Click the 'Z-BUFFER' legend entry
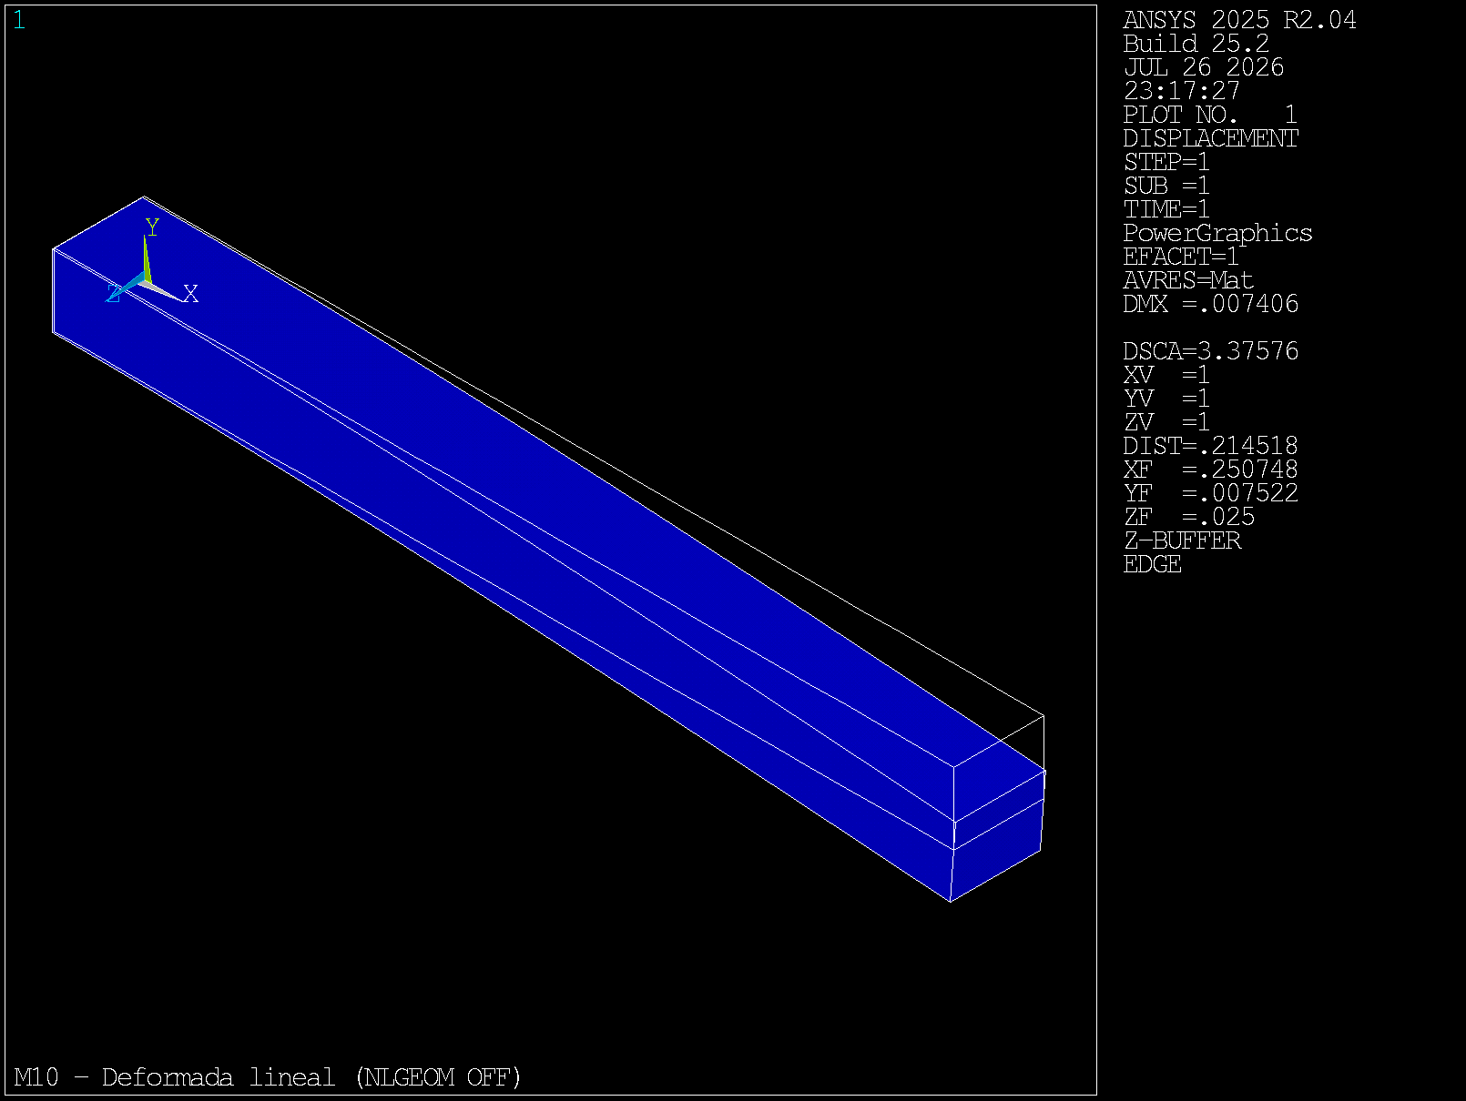 1181,541
